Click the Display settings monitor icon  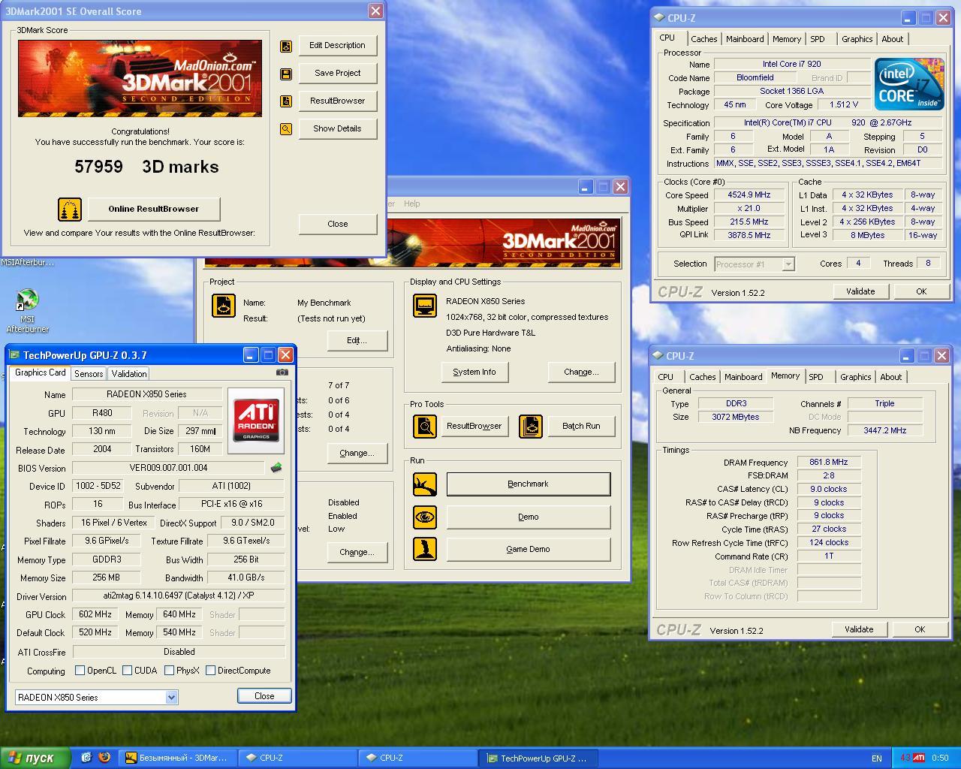[x=425, y=306]
